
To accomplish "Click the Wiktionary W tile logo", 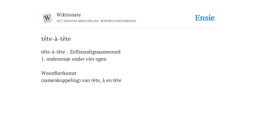I will coord(47,18).
